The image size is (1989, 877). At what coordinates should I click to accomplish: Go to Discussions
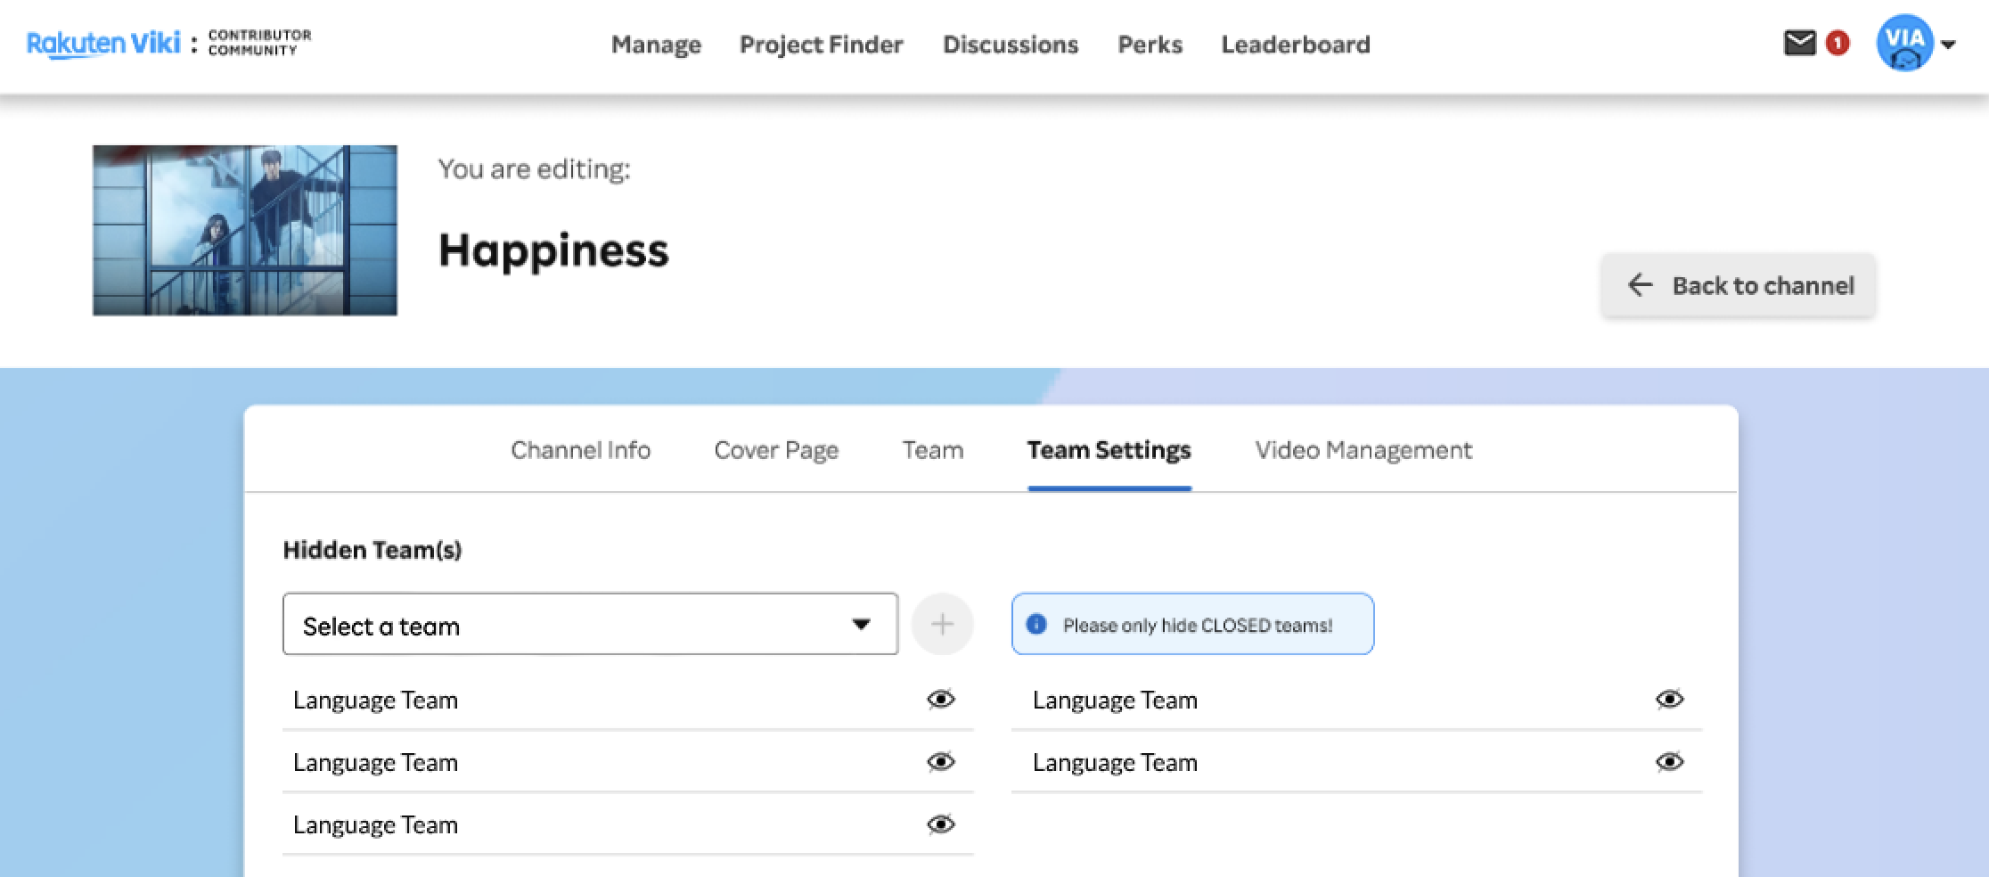[x=1011, y=45]
